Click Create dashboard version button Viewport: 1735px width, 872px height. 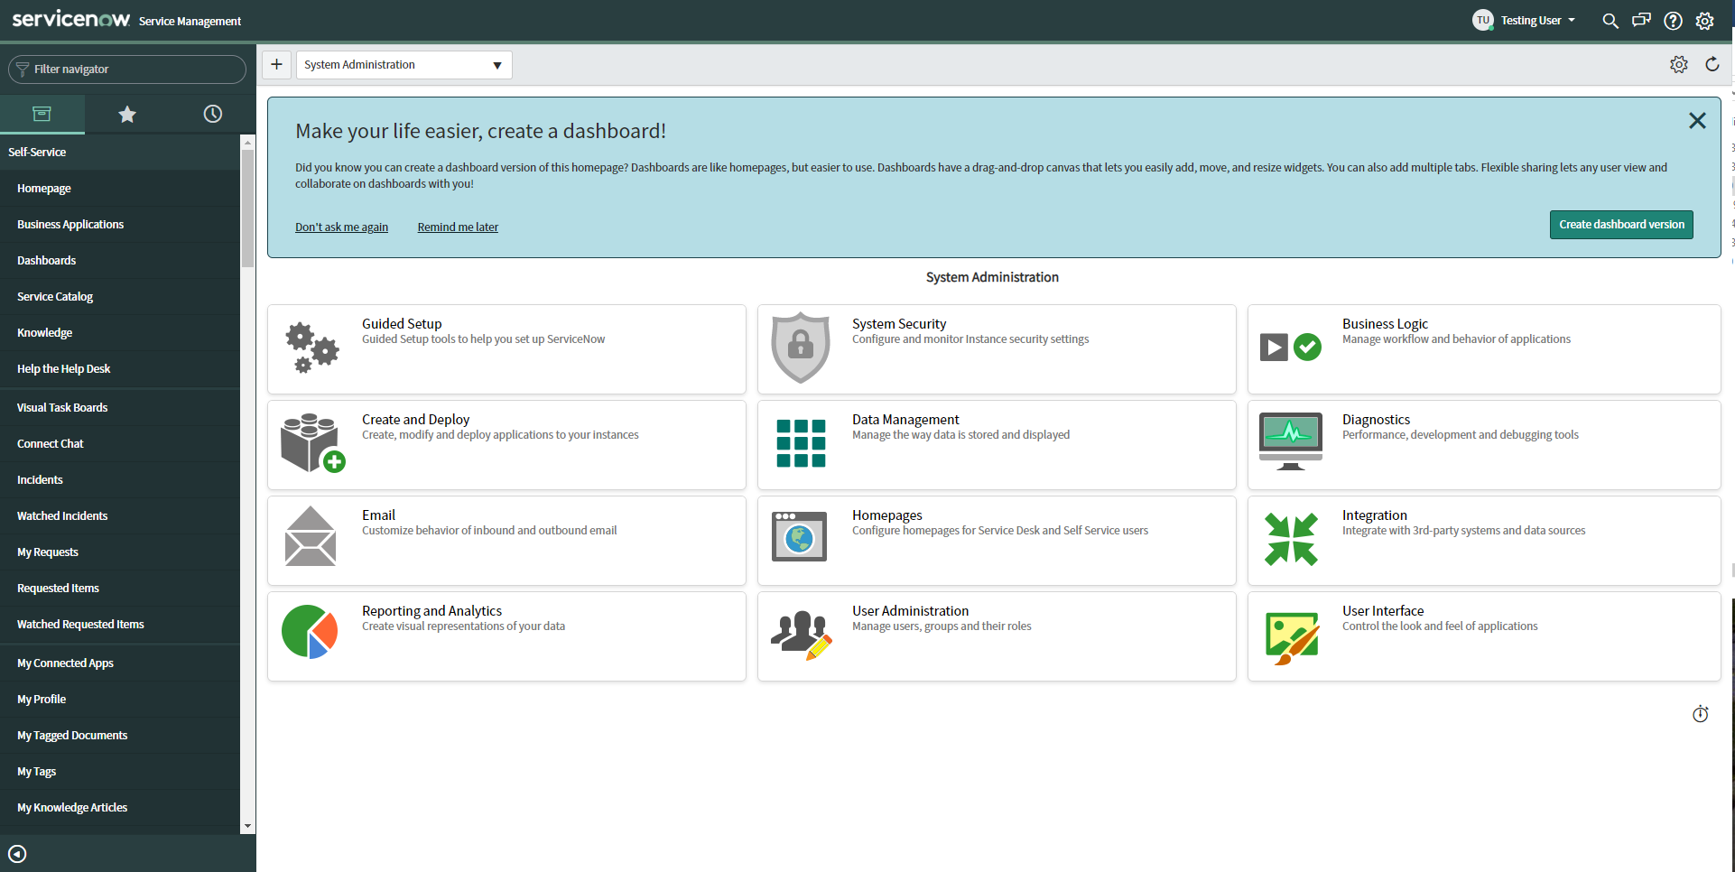(x=1620, y=225)
